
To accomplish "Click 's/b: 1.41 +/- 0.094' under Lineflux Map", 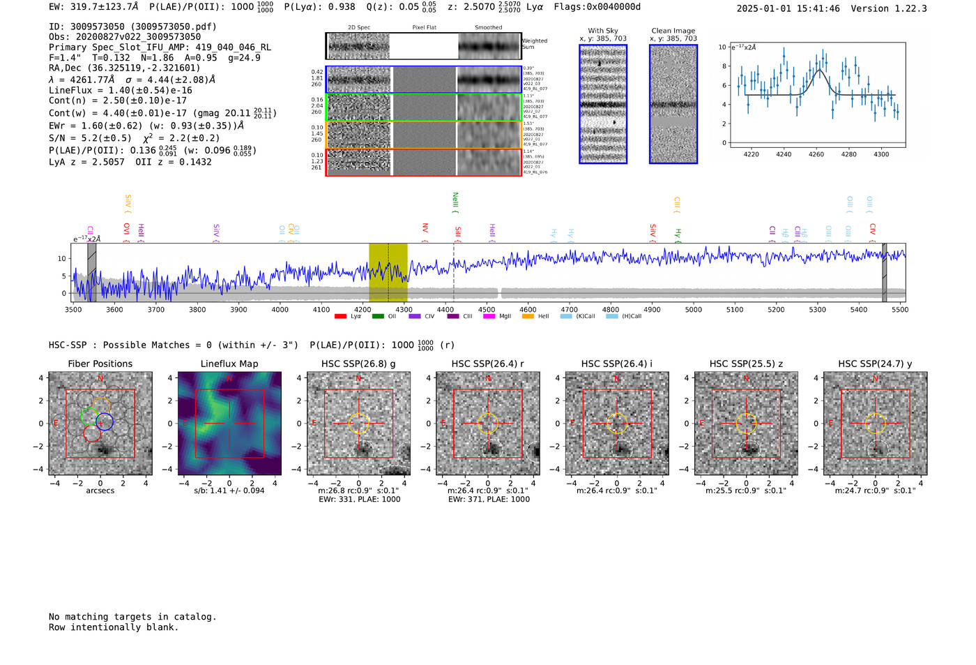I will (x=229, y=491).
